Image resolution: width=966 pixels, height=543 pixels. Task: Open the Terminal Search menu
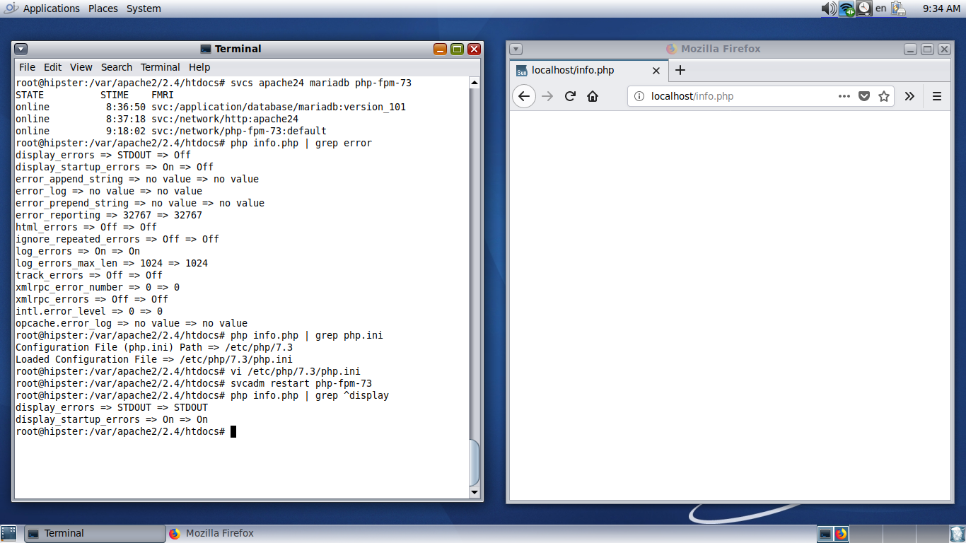[117, 67]
